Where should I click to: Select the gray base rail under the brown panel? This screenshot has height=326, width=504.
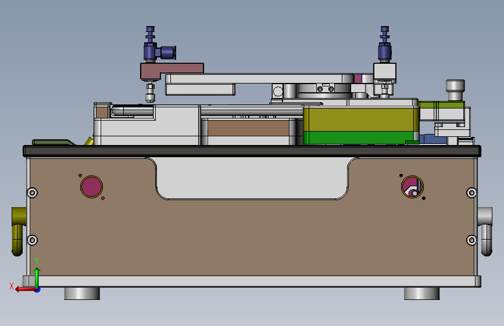click(252, 281)
